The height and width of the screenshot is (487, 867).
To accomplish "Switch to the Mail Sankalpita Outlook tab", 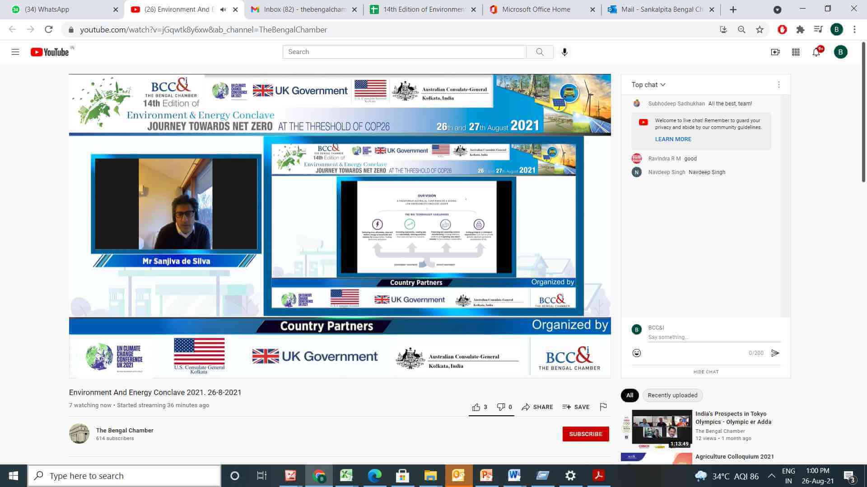I will 662,9.
